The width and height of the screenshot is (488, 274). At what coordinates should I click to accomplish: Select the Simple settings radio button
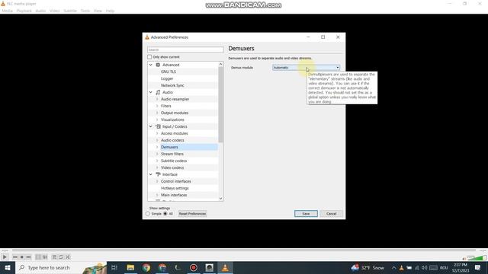[x=148, y=214]
